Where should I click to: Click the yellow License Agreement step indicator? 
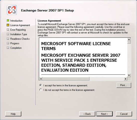8,25
